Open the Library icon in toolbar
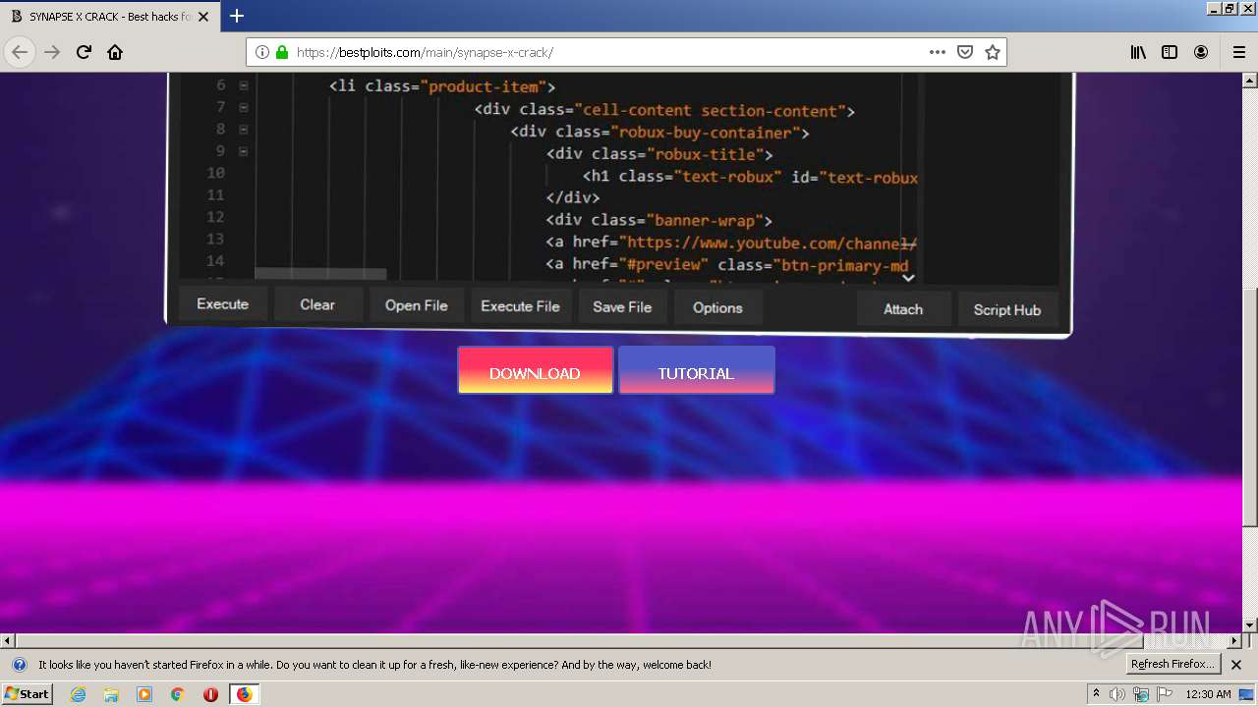This screenshot has height=707, width=1258. point(1138,52)
